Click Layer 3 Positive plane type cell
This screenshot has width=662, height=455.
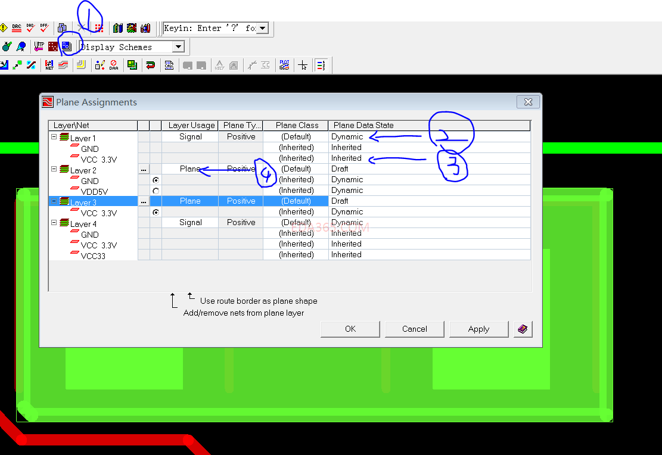pyautogui.click(x=241, y=201)
